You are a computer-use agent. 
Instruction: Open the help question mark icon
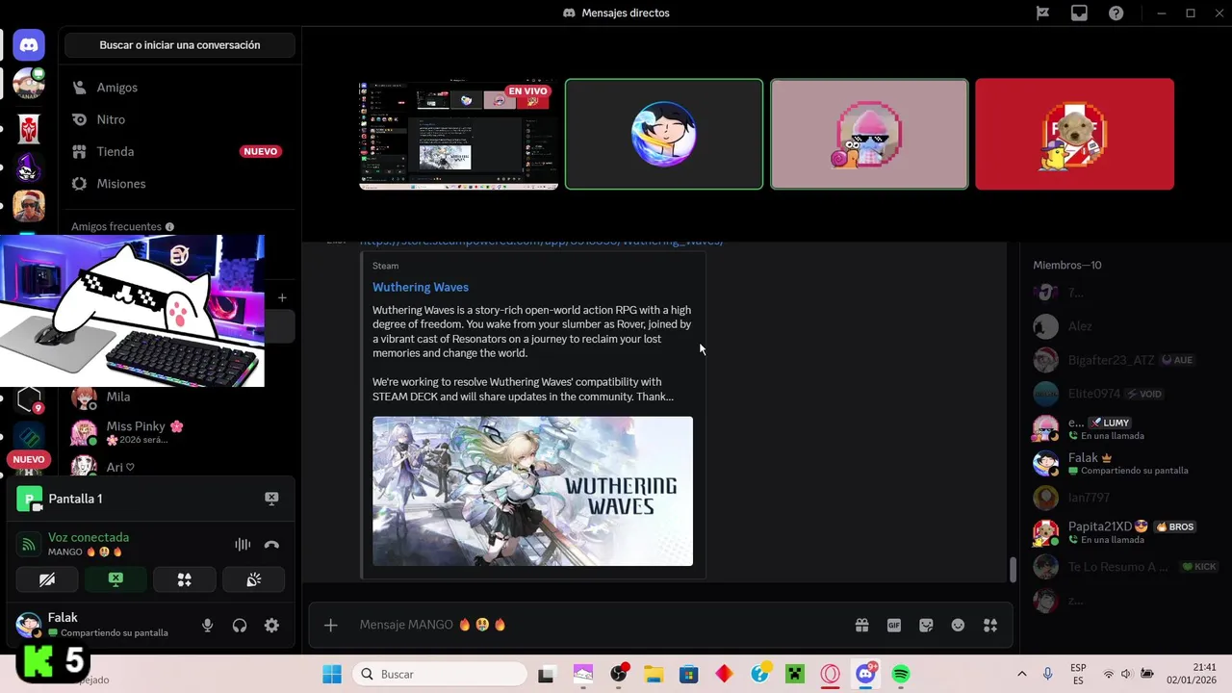(1116, 13)
